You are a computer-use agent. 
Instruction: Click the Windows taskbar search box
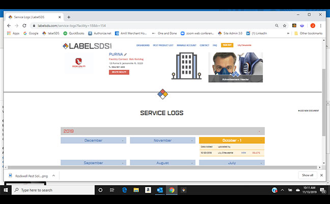(53, 190)
